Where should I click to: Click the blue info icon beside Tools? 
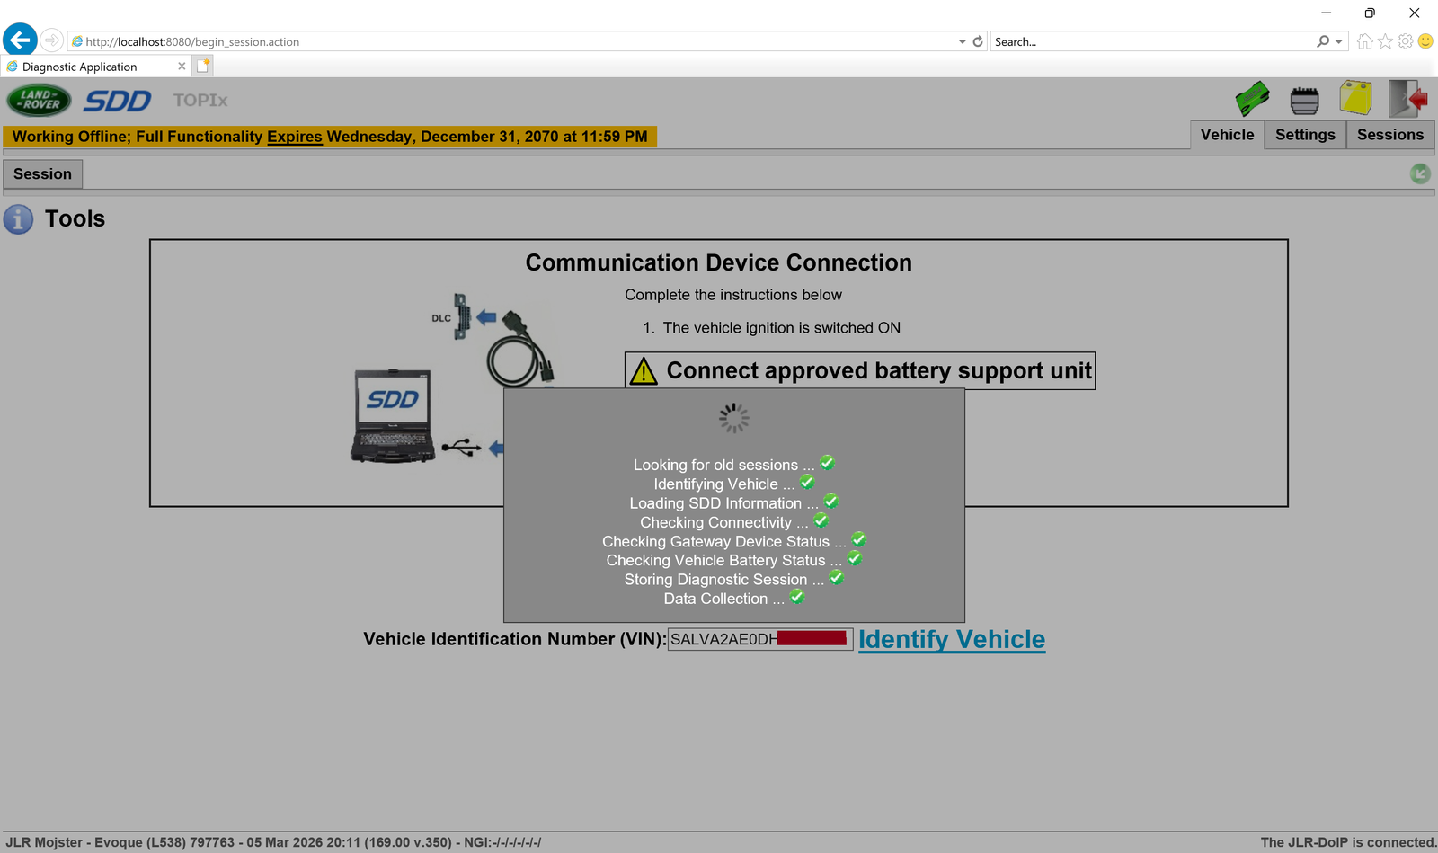point(18,219)
